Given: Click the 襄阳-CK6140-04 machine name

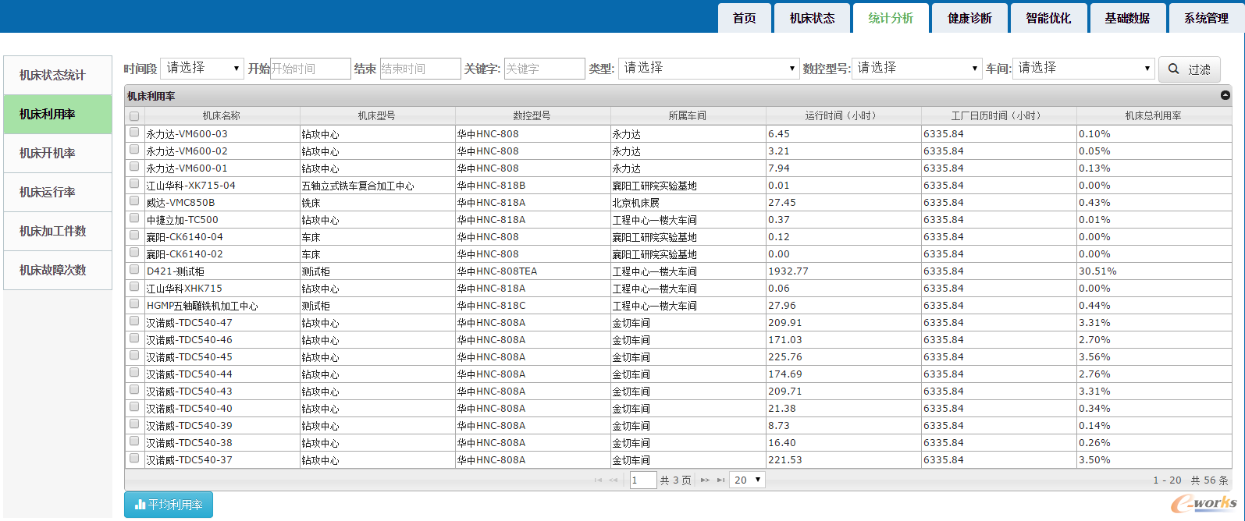Looking at the screenshot, I should coord(185,237).
